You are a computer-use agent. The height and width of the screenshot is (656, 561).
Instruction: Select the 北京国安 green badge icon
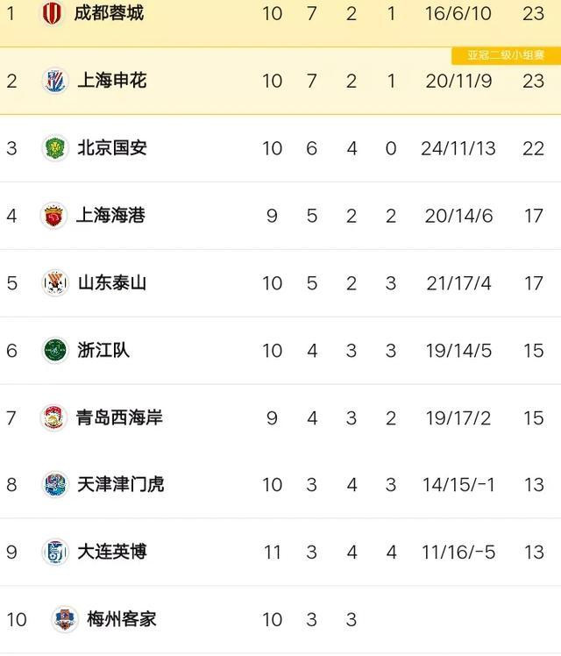tap(55, 148)
